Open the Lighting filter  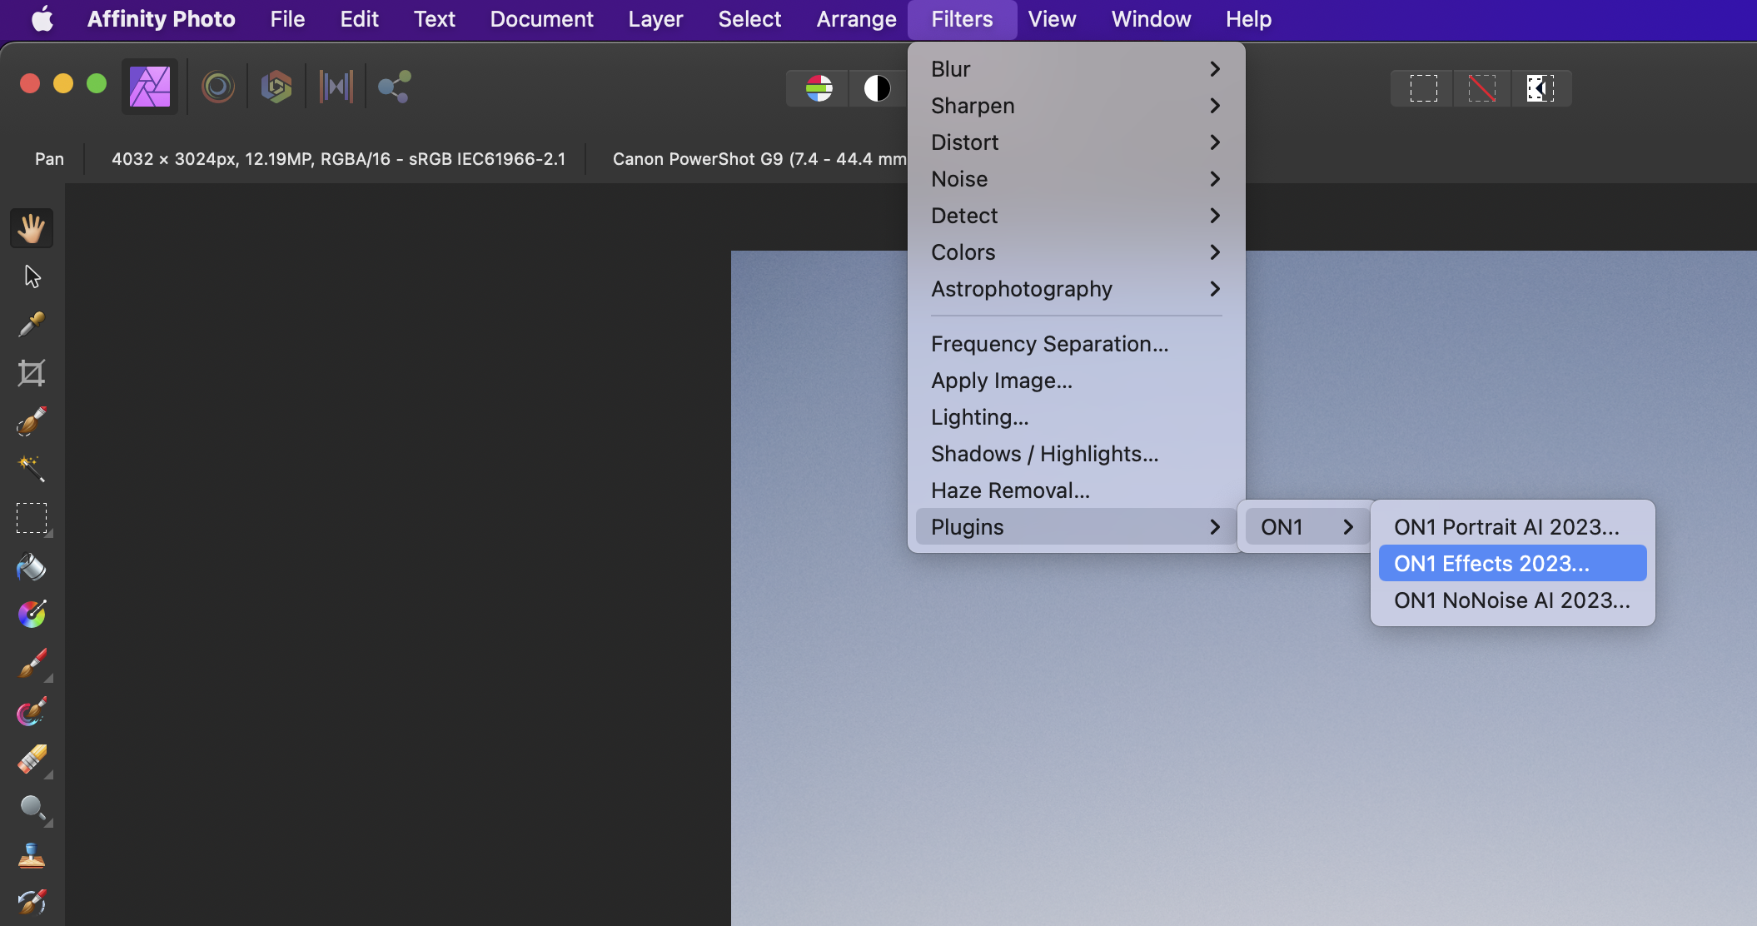(x=1077, y=417)
